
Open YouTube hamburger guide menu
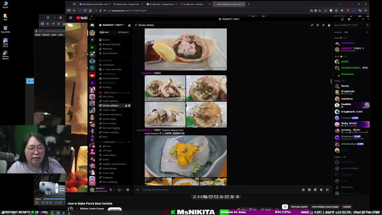[x=71, y=18]
